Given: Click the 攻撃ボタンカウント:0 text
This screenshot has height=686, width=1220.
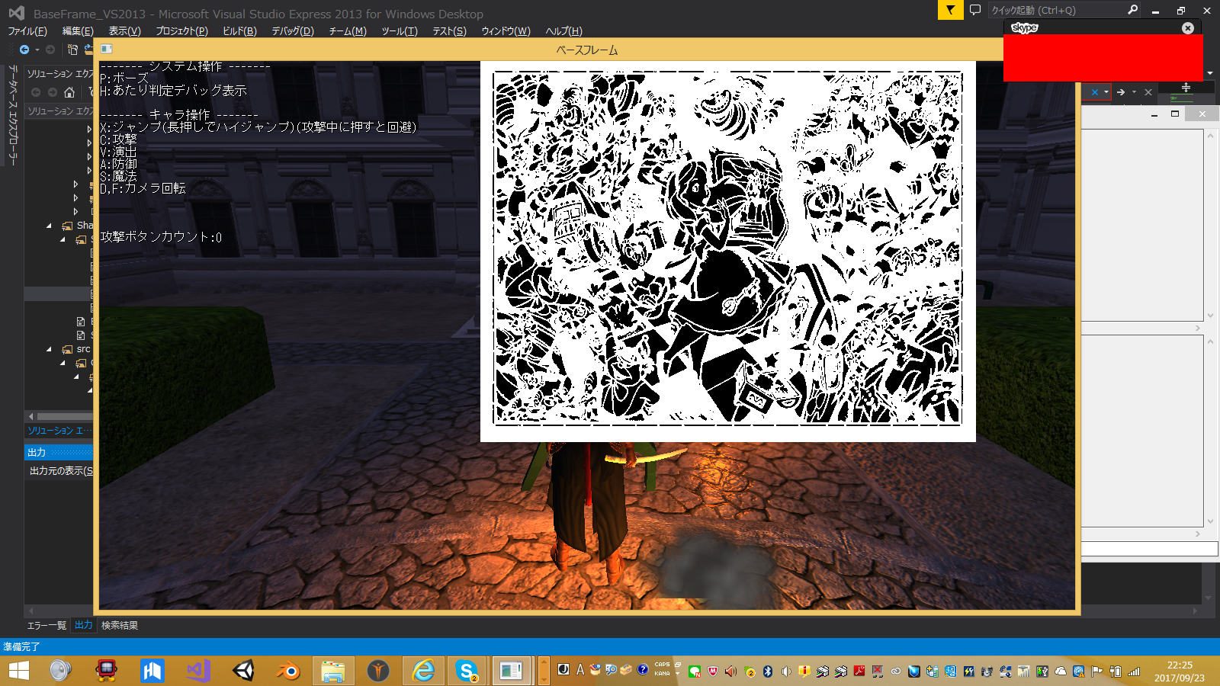Looking at the screenshot, I should pos(162,237).
